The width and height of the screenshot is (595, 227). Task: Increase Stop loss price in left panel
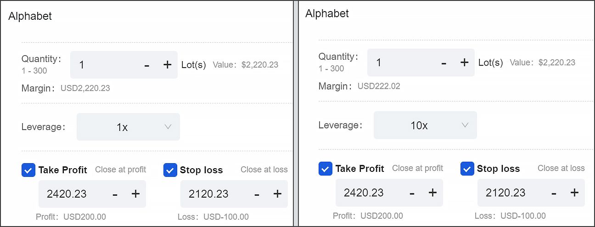(277, 194)
